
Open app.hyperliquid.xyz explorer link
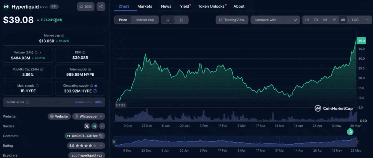point(87,155)
